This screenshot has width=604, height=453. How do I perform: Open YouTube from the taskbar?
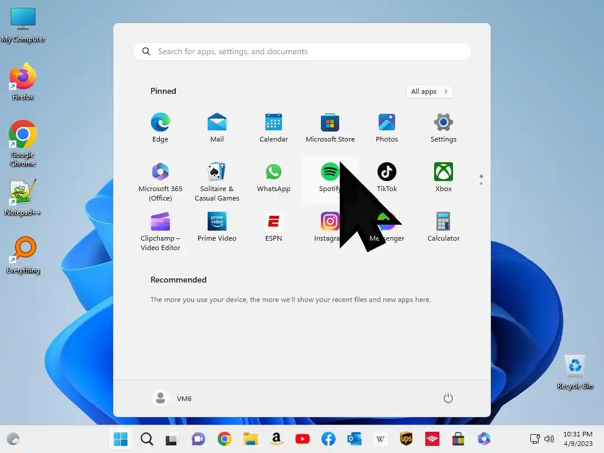coord(303,439)
